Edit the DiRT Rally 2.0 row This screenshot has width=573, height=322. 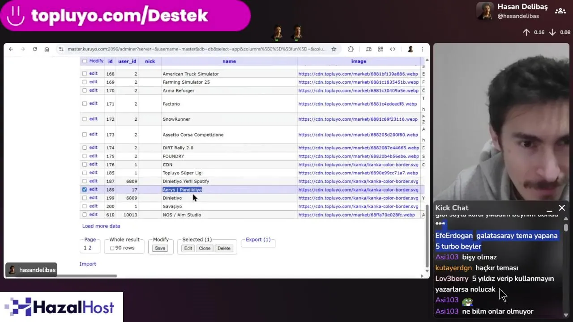click(x=93, y=147)
